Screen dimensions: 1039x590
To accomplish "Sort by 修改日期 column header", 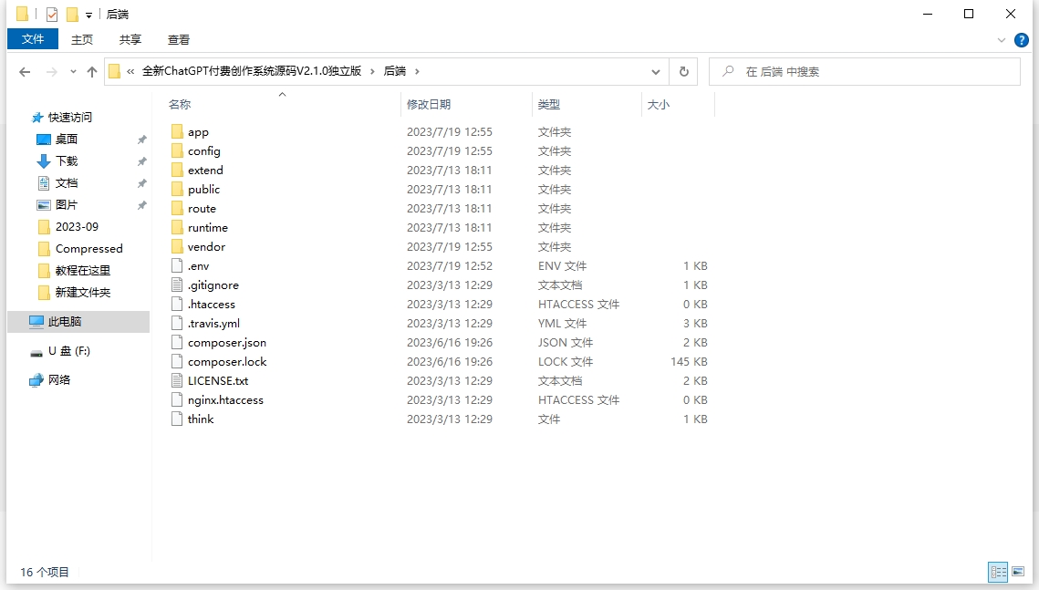I will click(429, 105).
